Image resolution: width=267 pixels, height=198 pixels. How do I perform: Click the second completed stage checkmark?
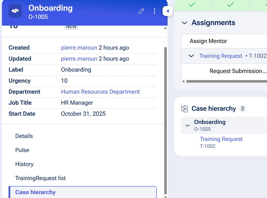230,4
